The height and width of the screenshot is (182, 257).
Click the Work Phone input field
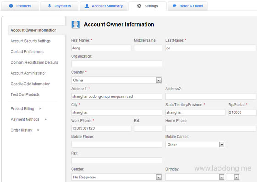coord(101,128)
